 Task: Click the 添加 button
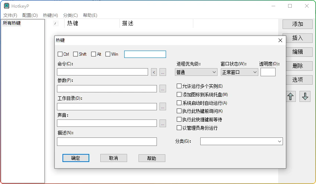pos(298,24)
